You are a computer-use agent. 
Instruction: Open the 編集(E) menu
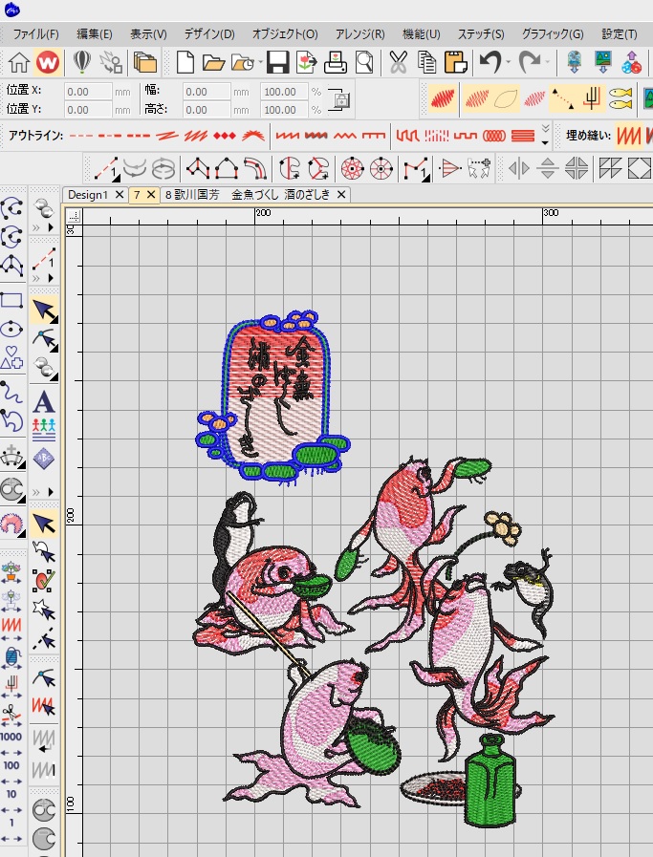94,33
